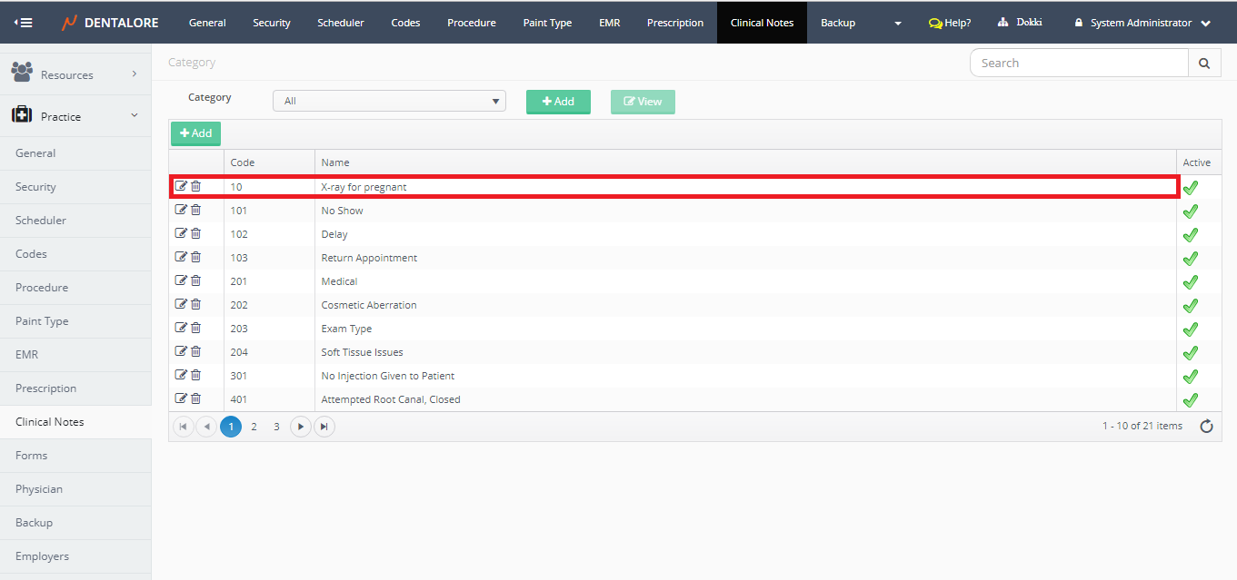Go to the last page of results

324,427
